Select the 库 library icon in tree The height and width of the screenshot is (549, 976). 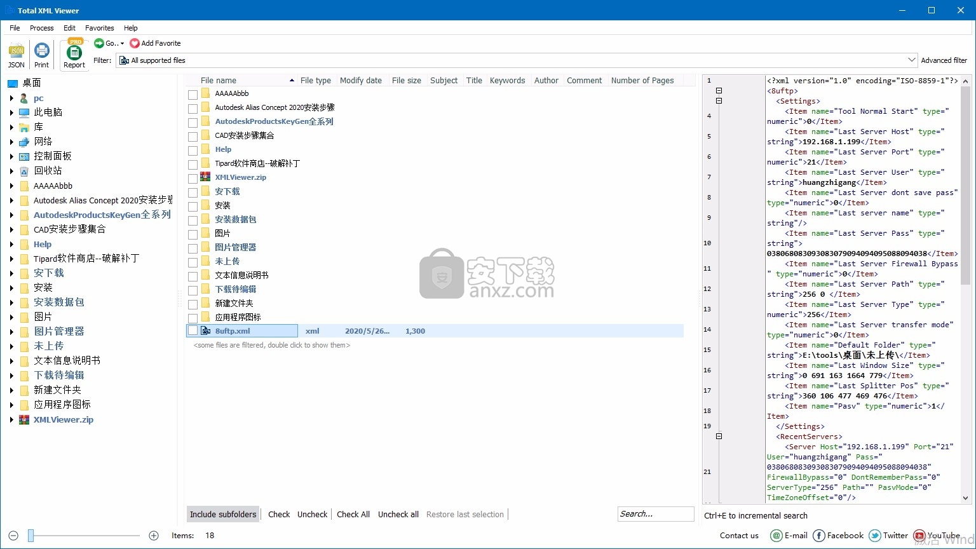click(24, 127)
